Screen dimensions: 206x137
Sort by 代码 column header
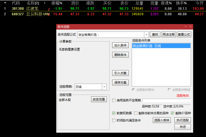(16, 3)
